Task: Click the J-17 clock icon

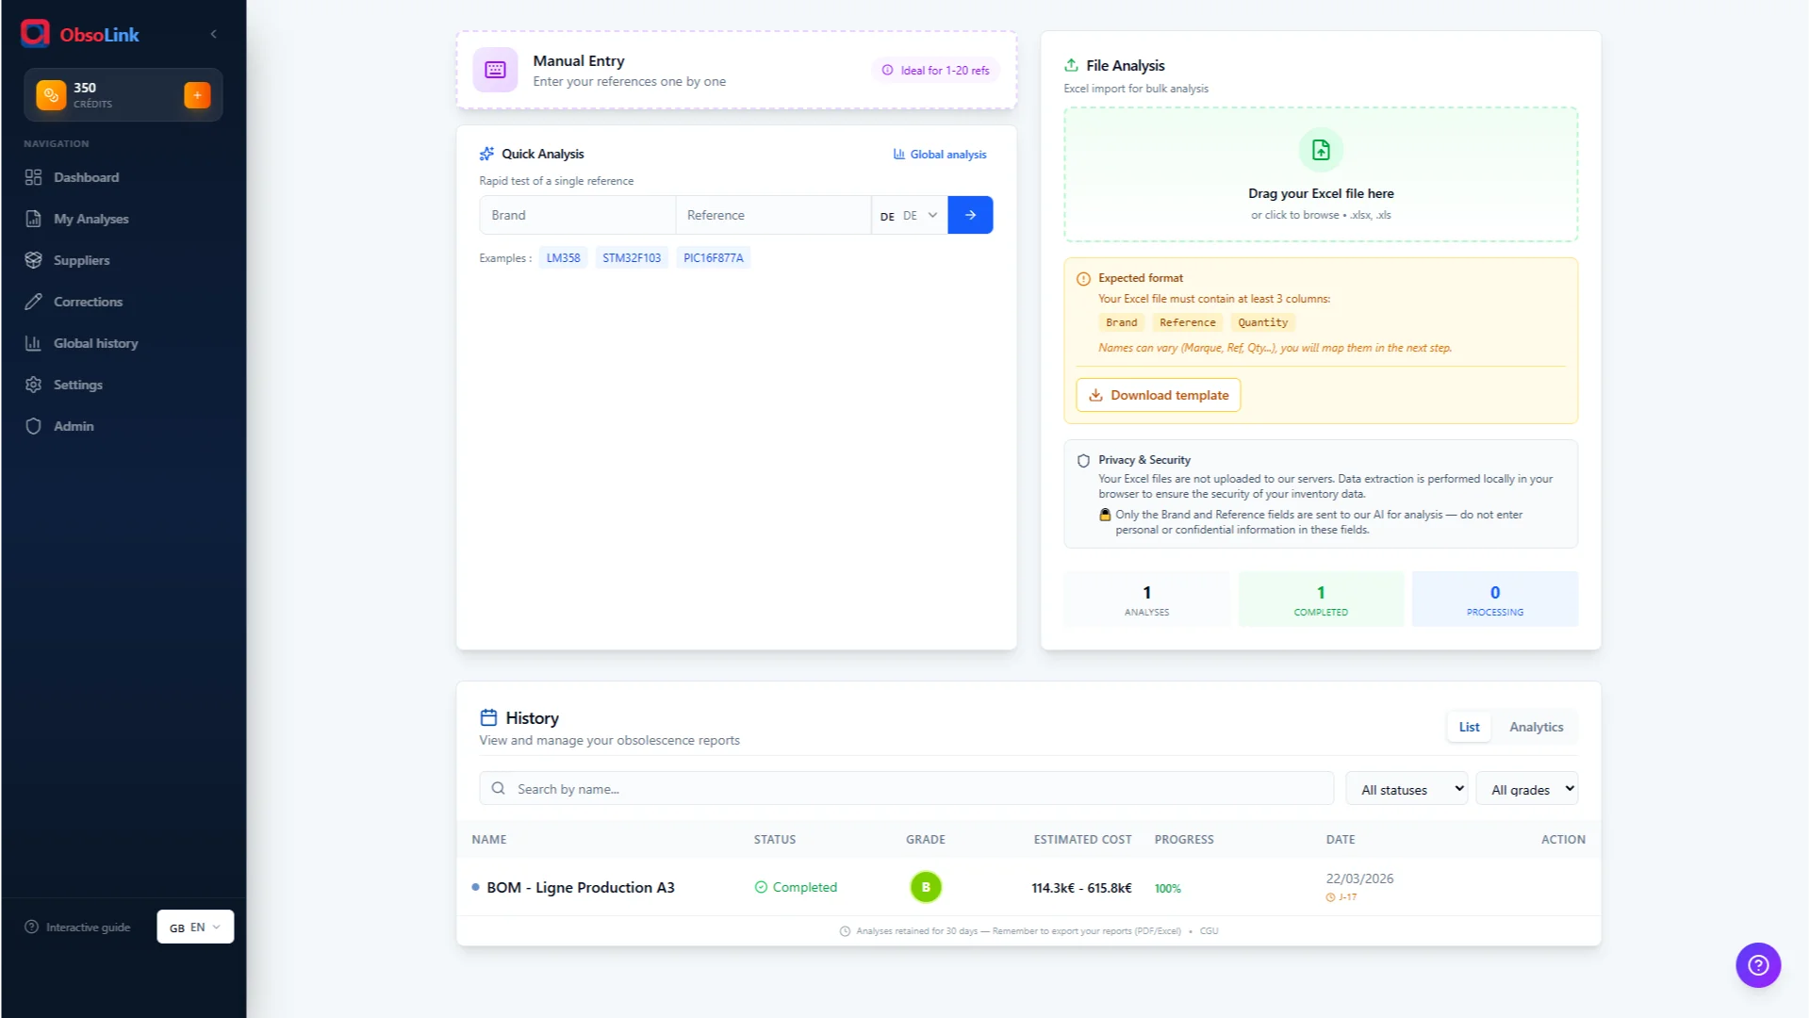Action: coord(1330,897)
